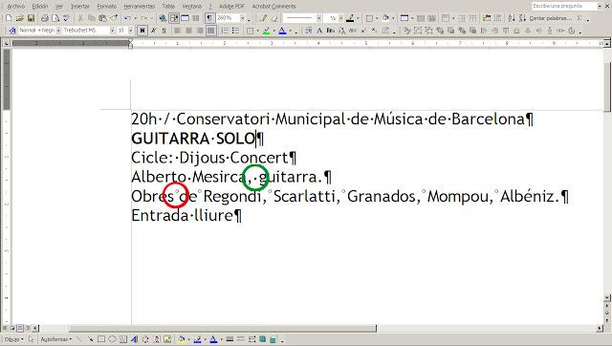Activate the format painter brush
Image resolution: width=612 pixels, height=346 pixels.
pyautogui.click(x=114, y=18)
